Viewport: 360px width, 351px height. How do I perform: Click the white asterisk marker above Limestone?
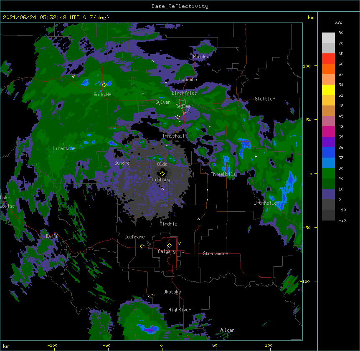click(64, 144)
